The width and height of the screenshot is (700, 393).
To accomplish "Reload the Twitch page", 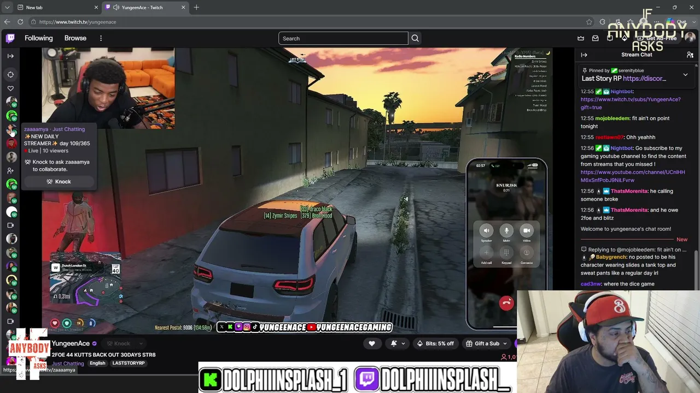I will tap(20, 22).
